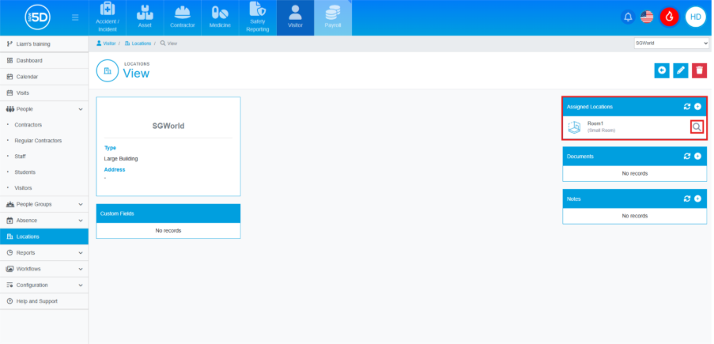Click the blue back arrow icon
Image resolution: width=714 pixels, height=344 pixels.
(x=662, y=71)
